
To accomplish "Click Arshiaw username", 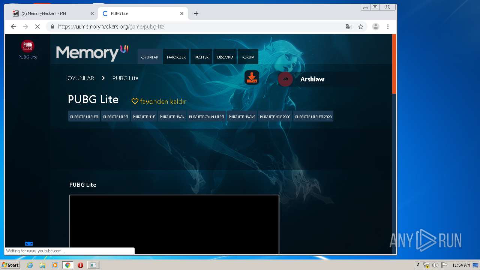I will [x=312, y=79].
